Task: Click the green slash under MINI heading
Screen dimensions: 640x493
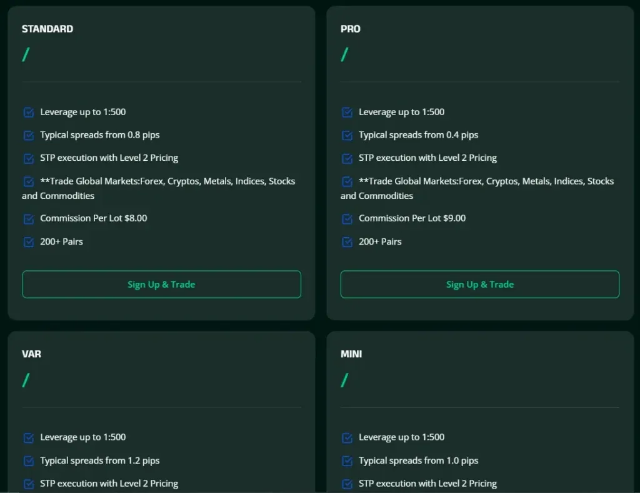Action: click(x=344, y=380)
